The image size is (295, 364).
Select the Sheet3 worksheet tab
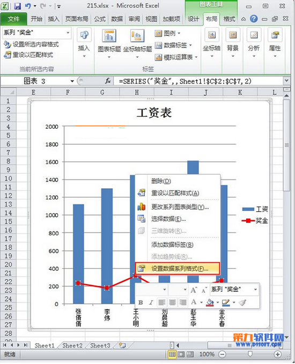(x=100, y=345)
